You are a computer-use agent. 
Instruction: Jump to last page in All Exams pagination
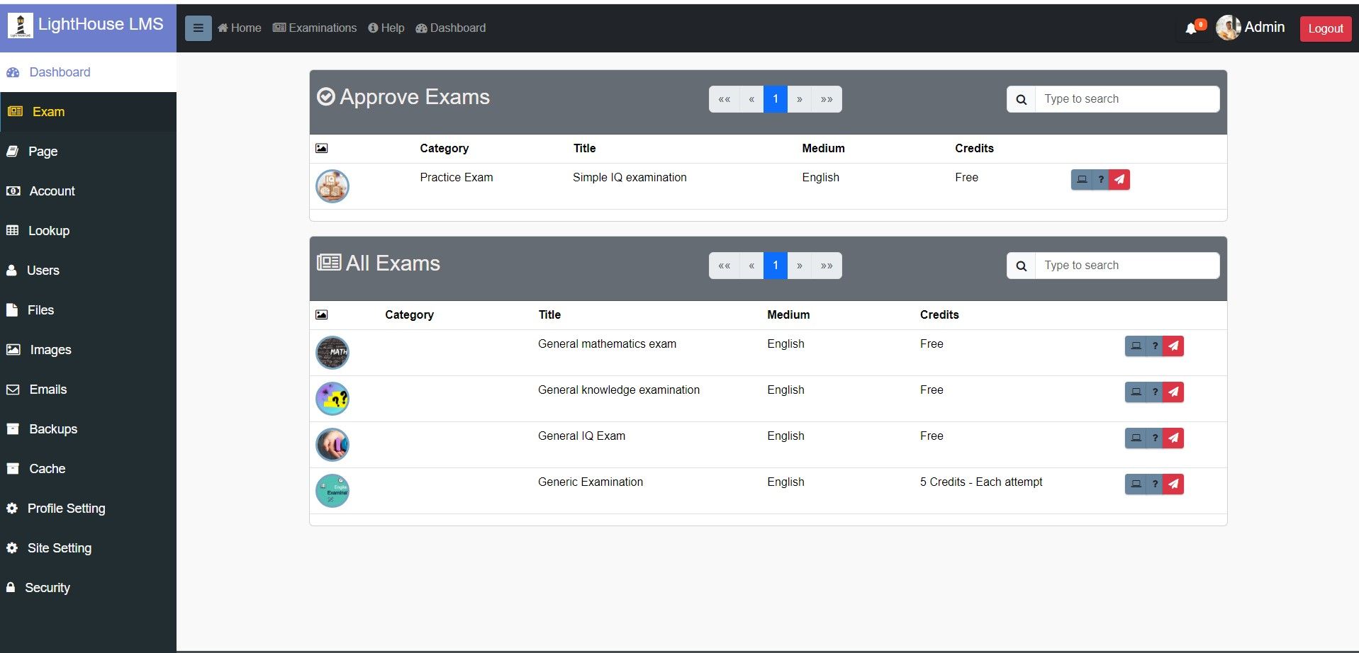(827, 266)
